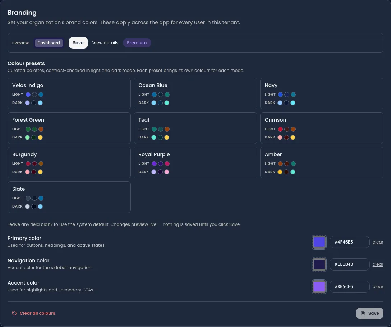Click the Colour presets section heading

tap(26, 63)
